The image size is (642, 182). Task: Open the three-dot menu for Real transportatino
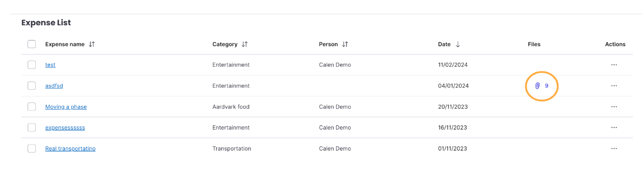tap(614, 149)
